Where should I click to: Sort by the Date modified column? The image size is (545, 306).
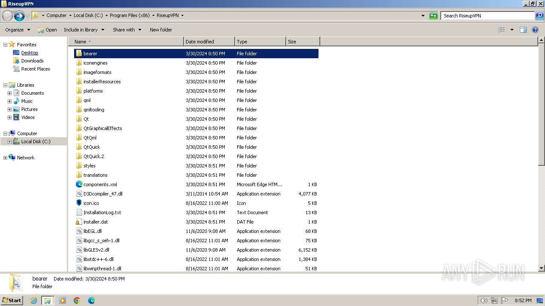[x=209, y=42]
